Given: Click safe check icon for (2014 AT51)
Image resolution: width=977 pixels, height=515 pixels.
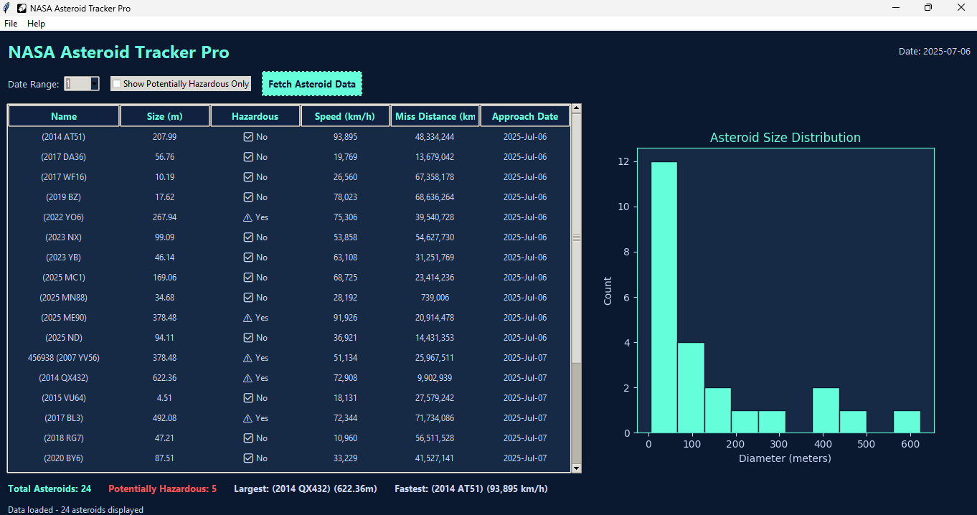Looking at the screenshot, I should point(248,137).
